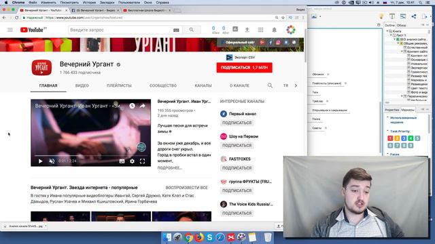Open the Properties panel tab in XMind

(391, 110)
